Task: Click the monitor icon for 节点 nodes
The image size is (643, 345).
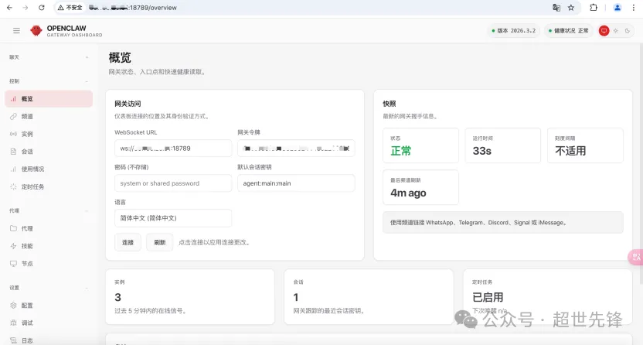Action: (14, 263)
